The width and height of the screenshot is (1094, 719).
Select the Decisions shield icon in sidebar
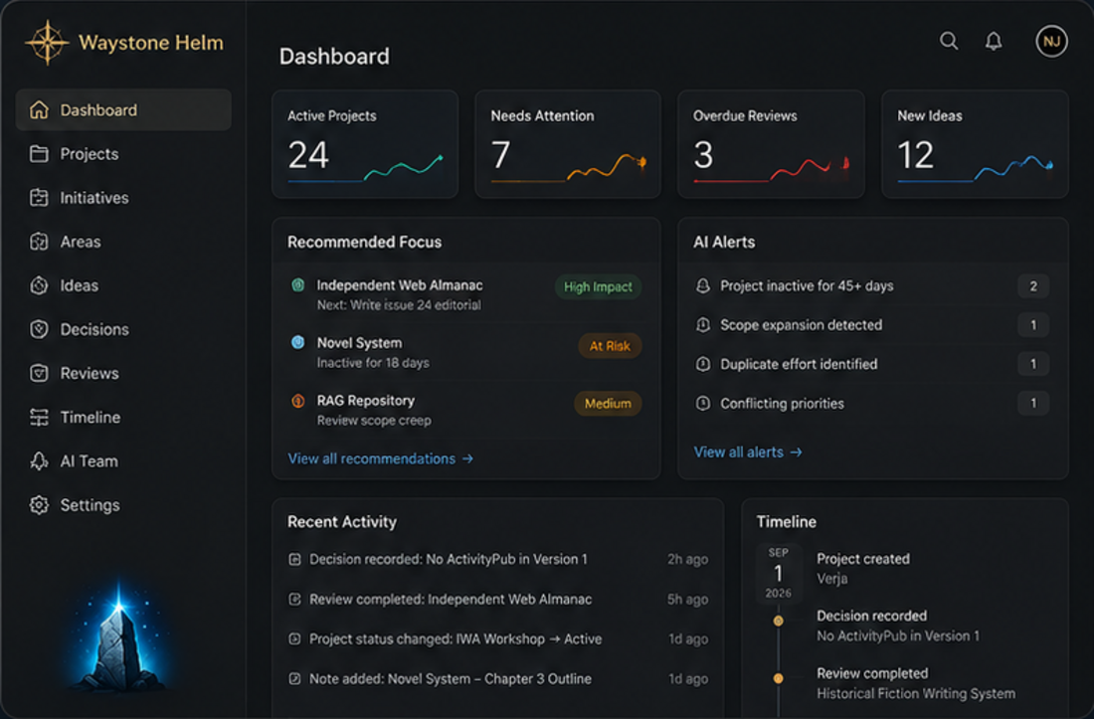tap(39, 329)
